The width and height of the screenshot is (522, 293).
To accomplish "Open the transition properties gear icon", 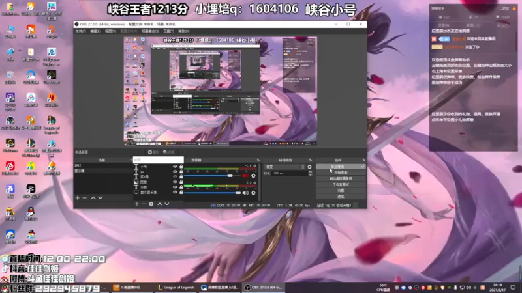I will point(309,167).
